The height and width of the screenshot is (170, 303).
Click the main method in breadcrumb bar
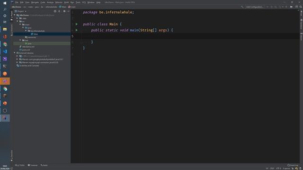[72, 7]
